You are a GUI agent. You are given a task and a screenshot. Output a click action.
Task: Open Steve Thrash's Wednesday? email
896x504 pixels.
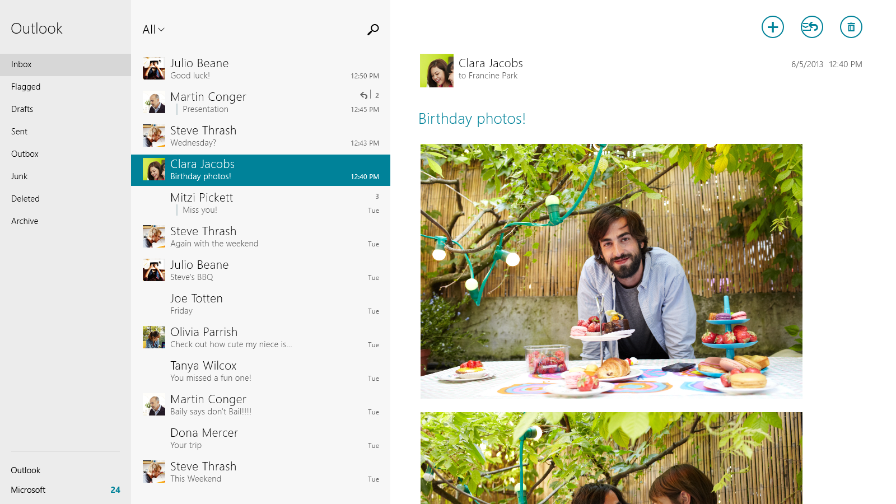(260, 136)
